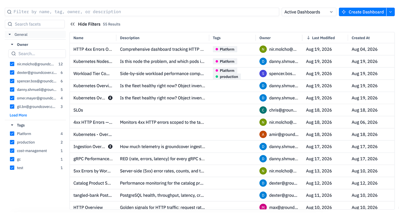This screenshot has height=217, width=402.
Task: Open the Workload Tier Co... dashboard
Action: (x=91, y=74)
